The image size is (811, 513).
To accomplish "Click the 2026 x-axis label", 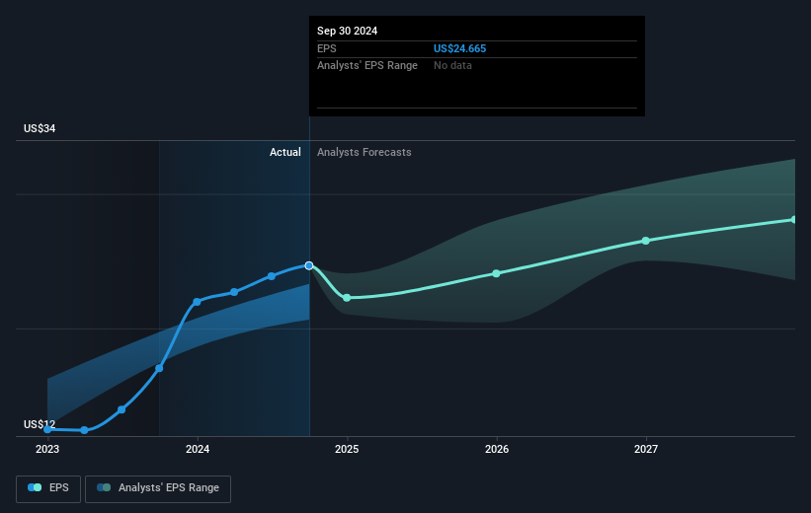I will pos(497,449).
